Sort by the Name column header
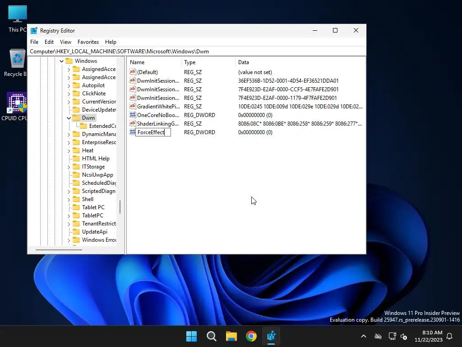This screenshot has height=347, width=462. (154, 62)
